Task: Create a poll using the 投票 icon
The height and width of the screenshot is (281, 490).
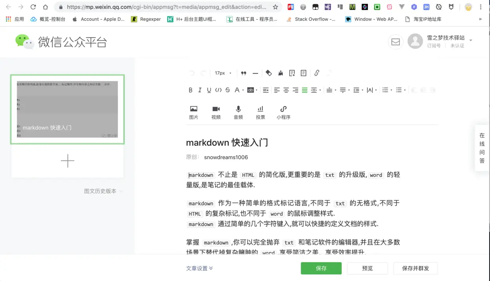Action: pos(260,112)
